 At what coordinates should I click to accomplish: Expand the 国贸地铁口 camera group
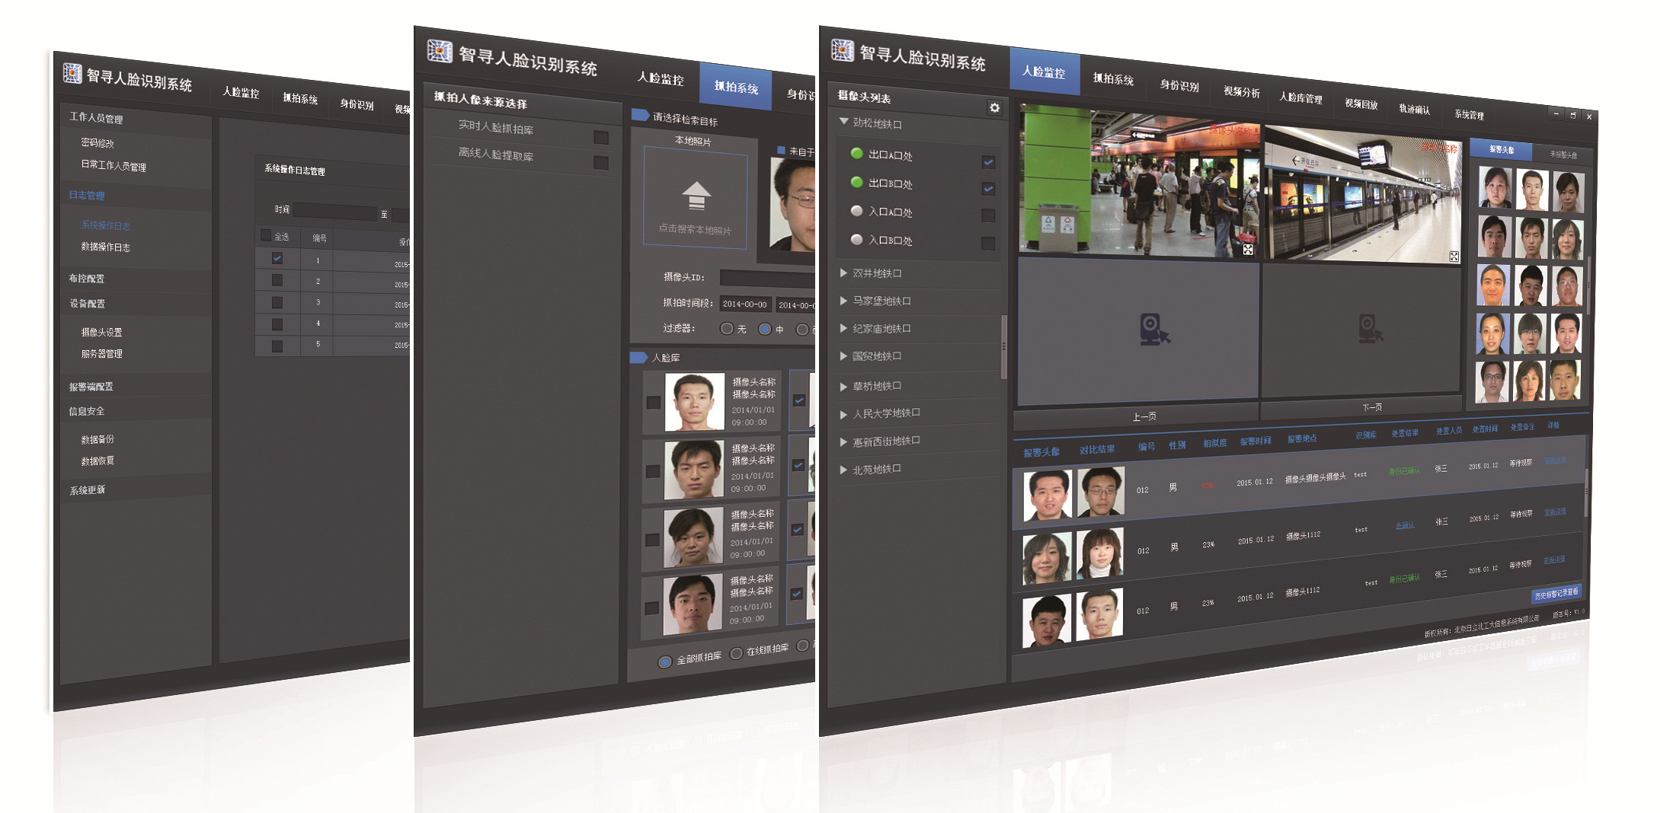(843, 355)
